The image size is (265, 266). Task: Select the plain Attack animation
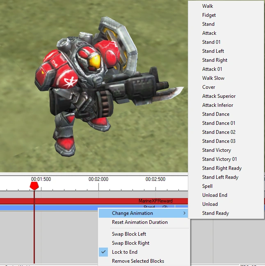pos(226,33)
